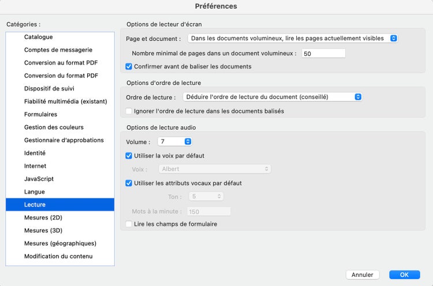
Task: Switch to the Langue category
Action: [35, 192]
